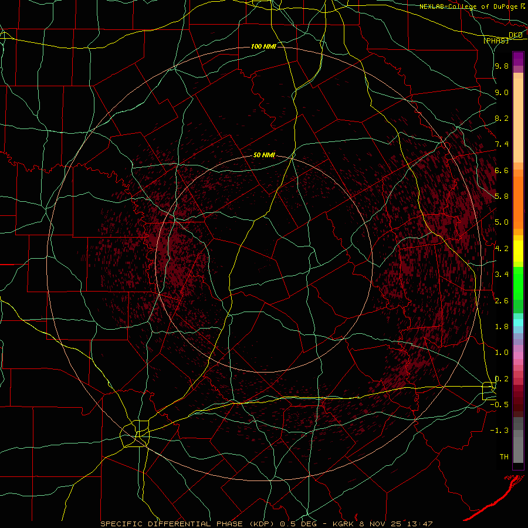Click the 4.2 legend value
Viewport: 528px width, 528px height.
502,249
